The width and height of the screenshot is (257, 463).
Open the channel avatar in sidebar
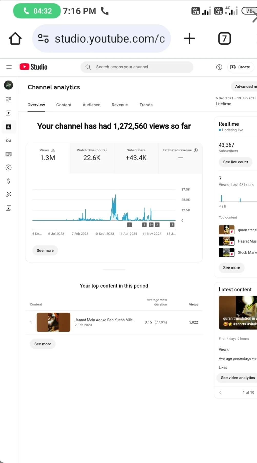pos(8,85)
